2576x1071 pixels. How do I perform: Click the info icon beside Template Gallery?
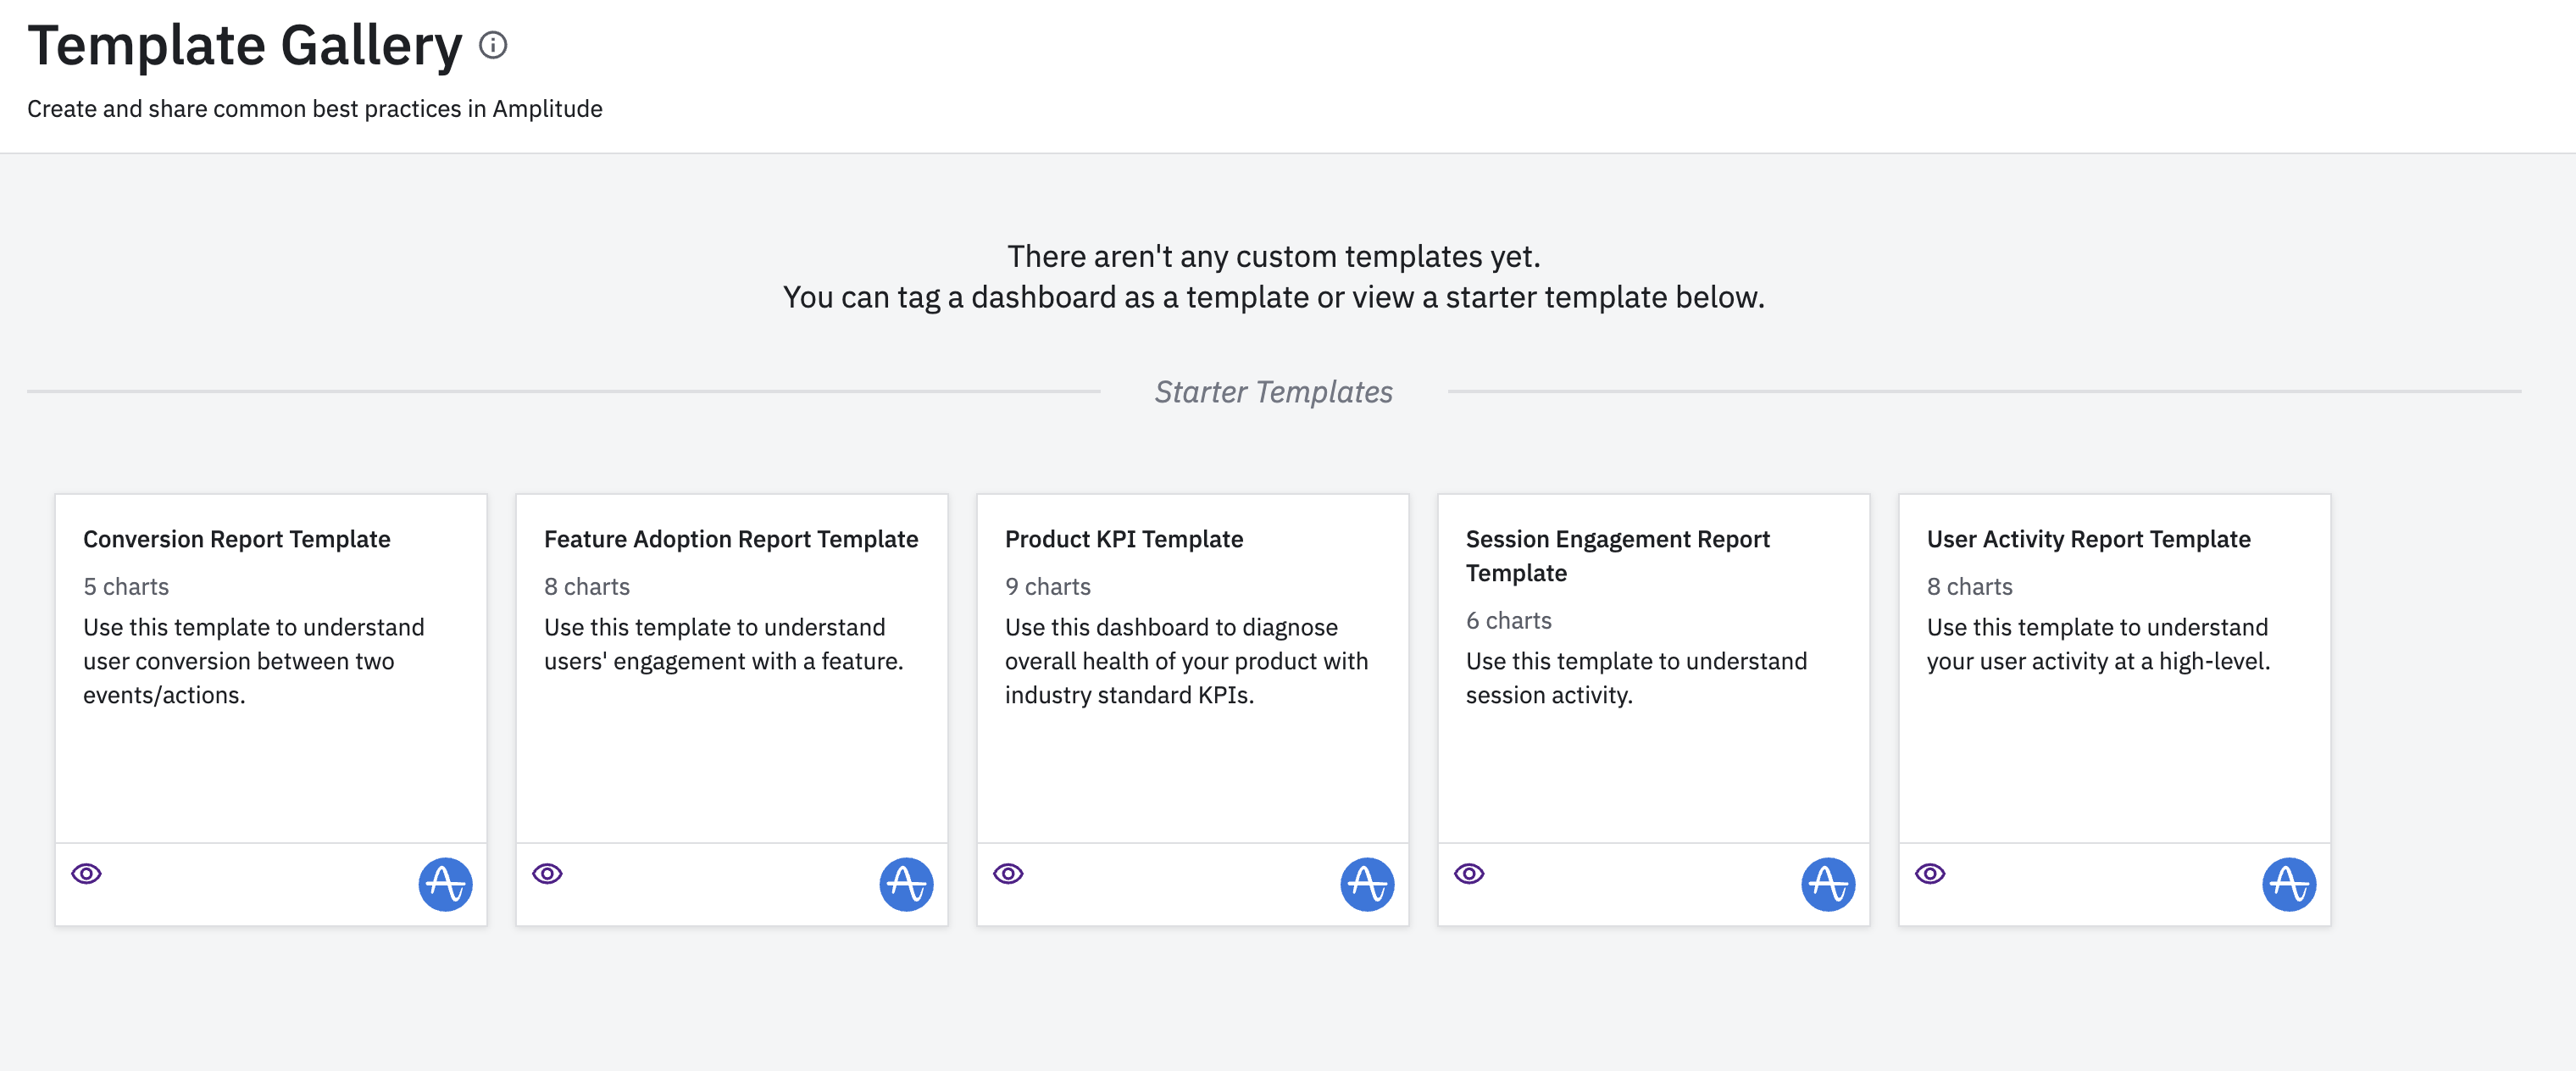pos(493,45)
